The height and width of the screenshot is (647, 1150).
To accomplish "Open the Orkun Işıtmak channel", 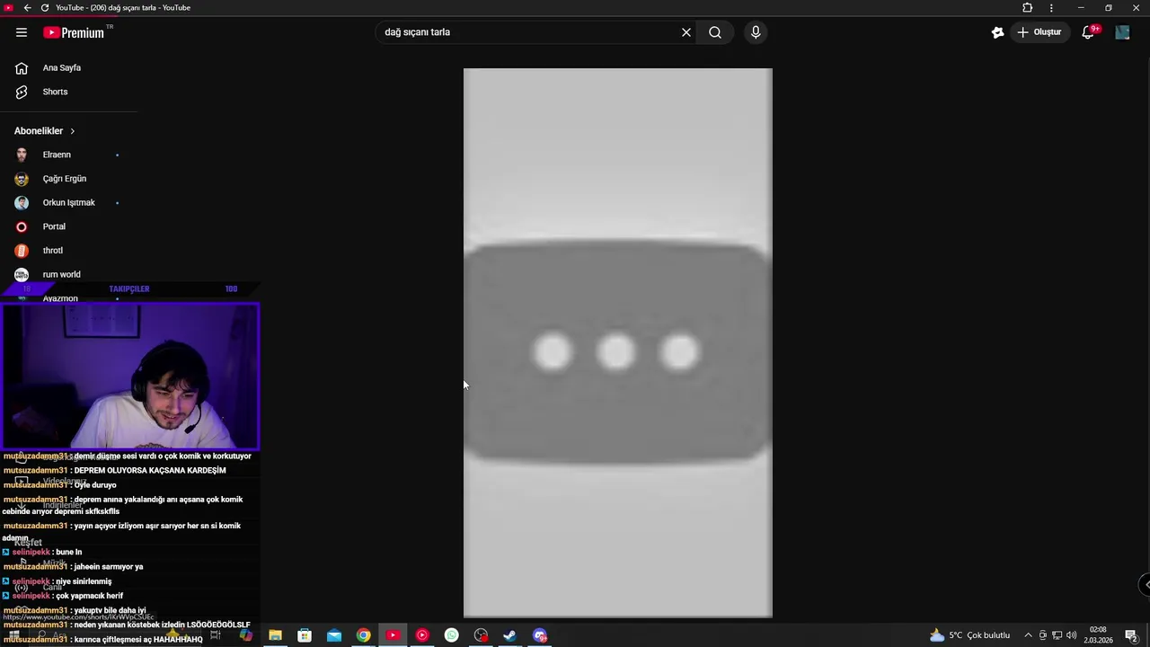I will pyautogui.click(x=68, y=203).
